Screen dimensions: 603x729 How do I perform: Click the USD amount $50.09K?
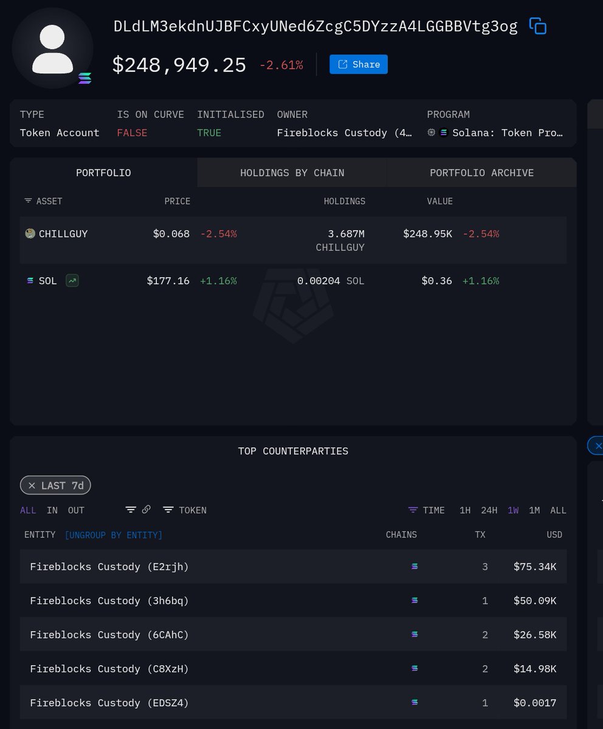pyautogui.click(x=535, y=601)
